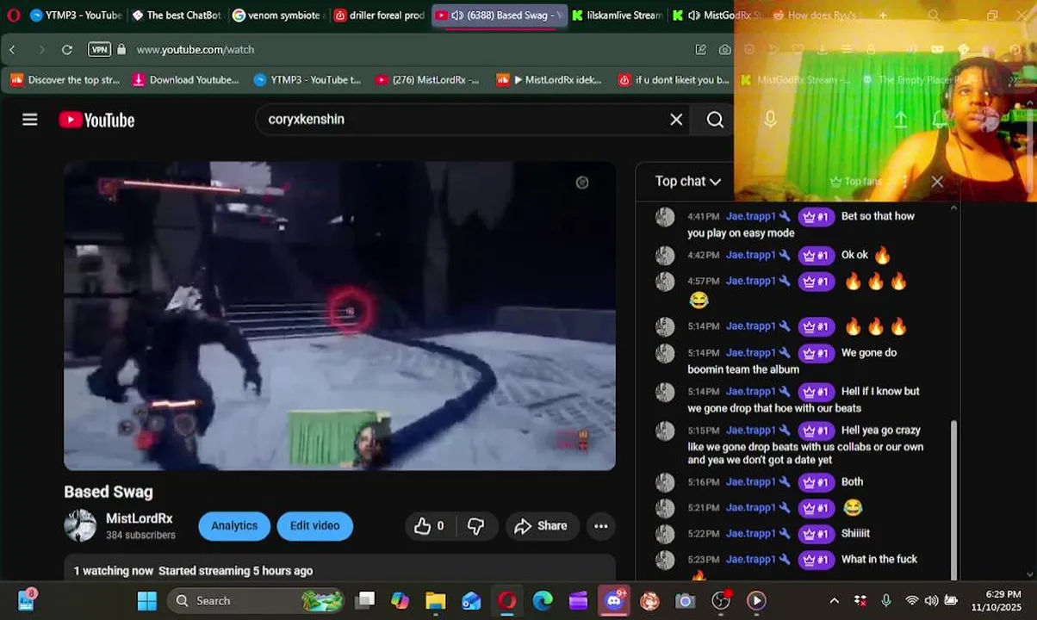Switch to the venom symbiote tab
This screenshot has height=620, width=1037.
point(277,15)
